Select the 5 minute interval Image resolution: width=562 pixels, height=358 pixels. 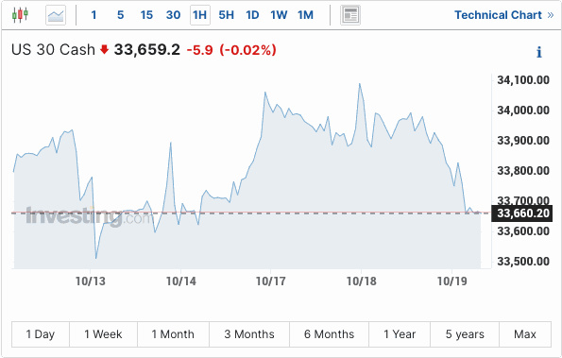(x=121, y=15)
